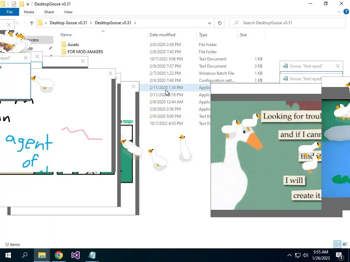Sort by the Date modified column header
This screenshot has height=262, width=350.
(x=162, y=35)
